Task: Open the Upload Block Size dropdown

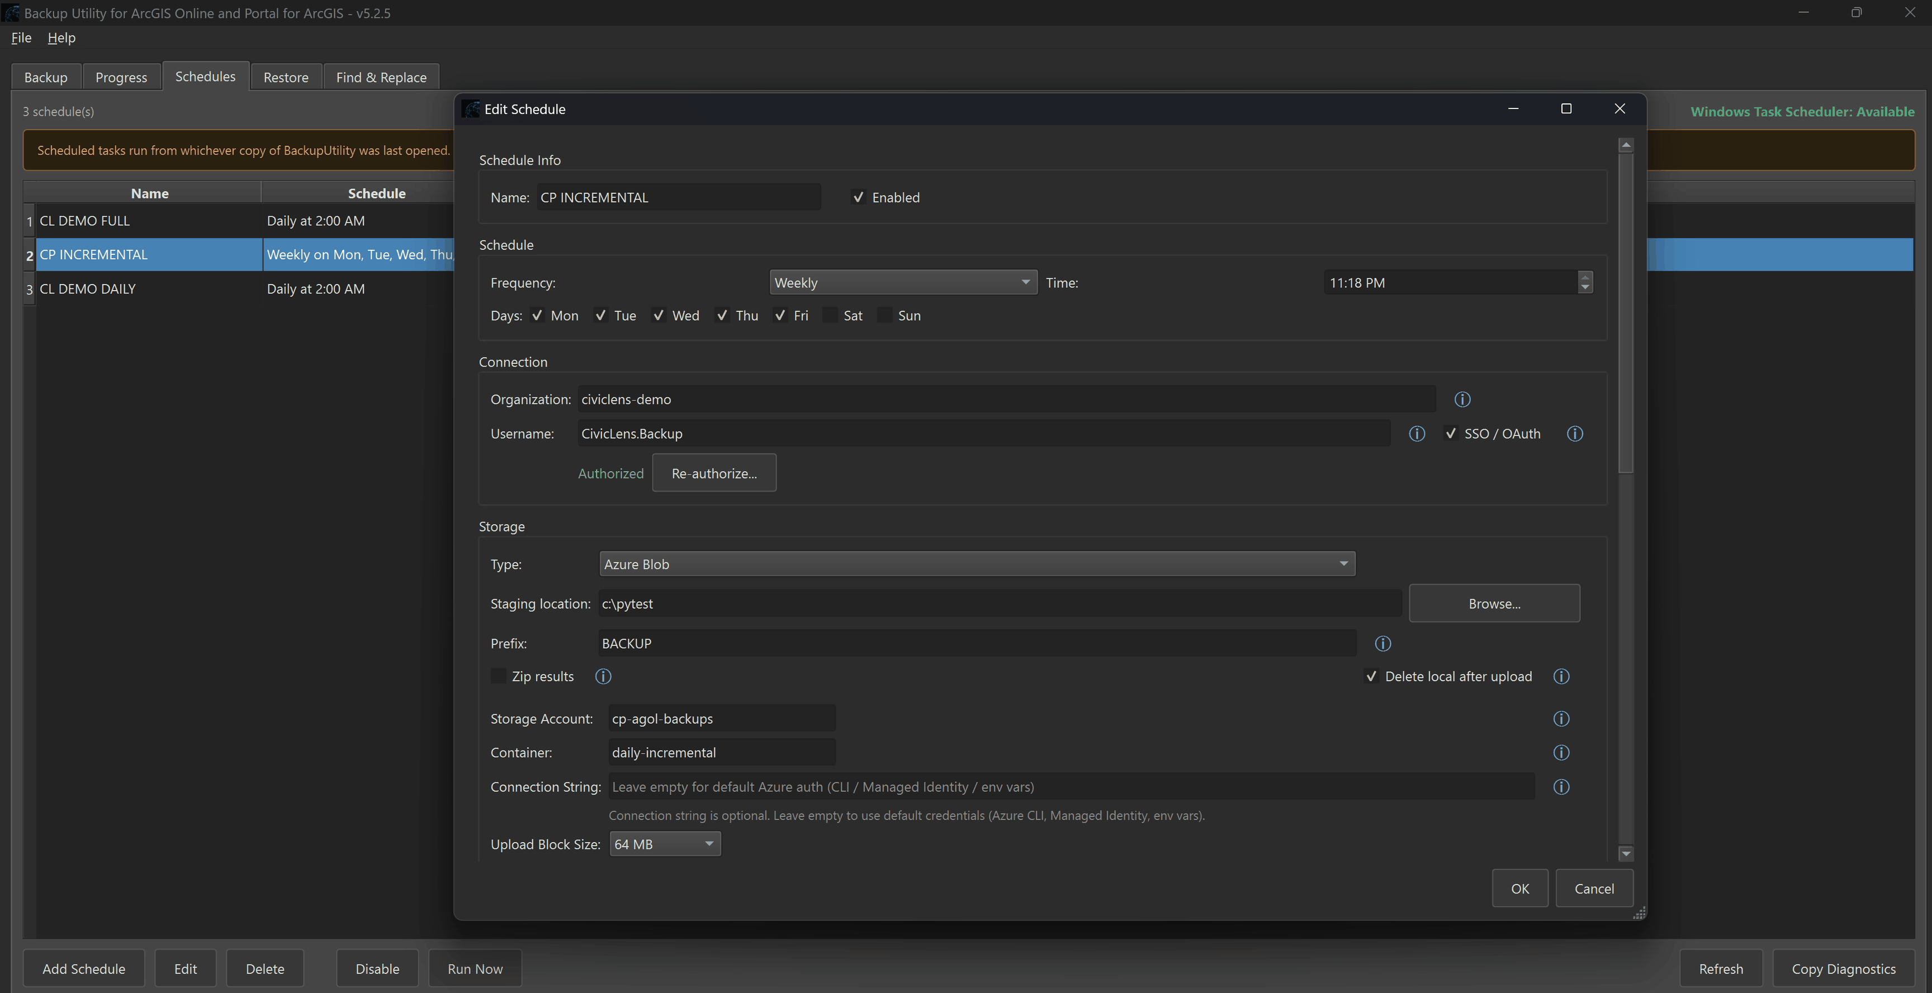Action: pyautogui.click(x=665, y=844)
